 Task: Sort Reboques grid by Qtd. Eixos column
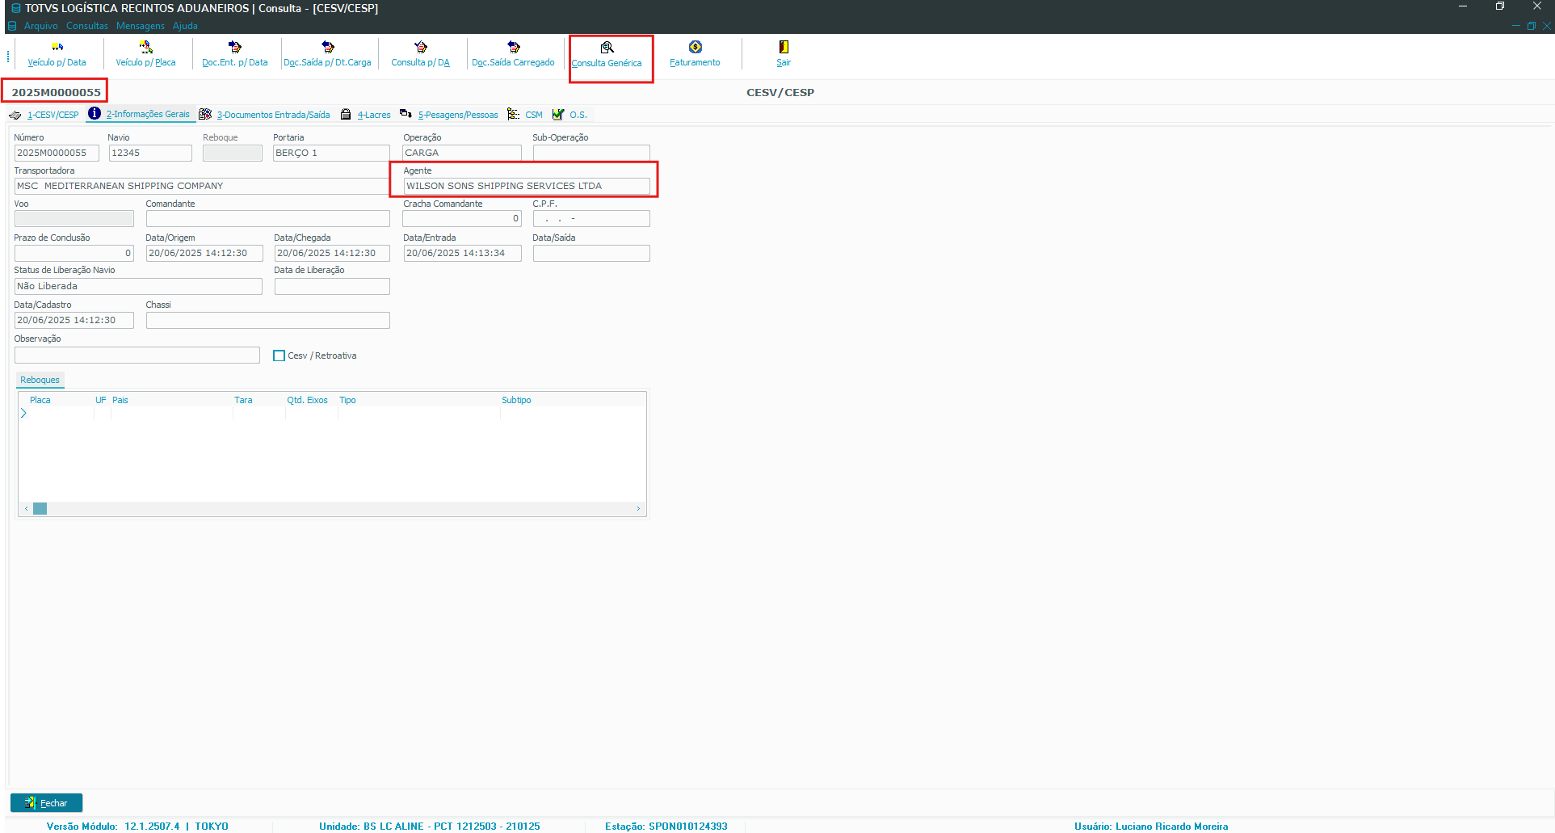tap(307, 400)
